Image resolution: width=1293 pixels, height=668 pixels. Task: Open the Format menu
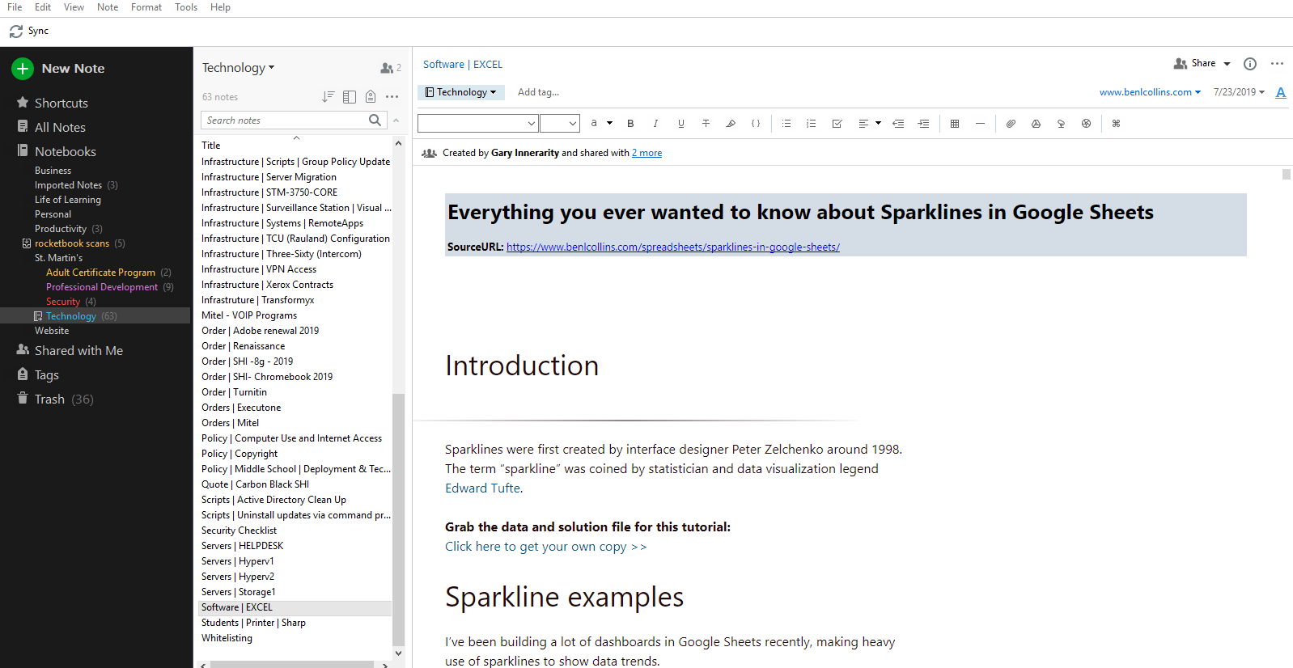(x=146, y=7)
